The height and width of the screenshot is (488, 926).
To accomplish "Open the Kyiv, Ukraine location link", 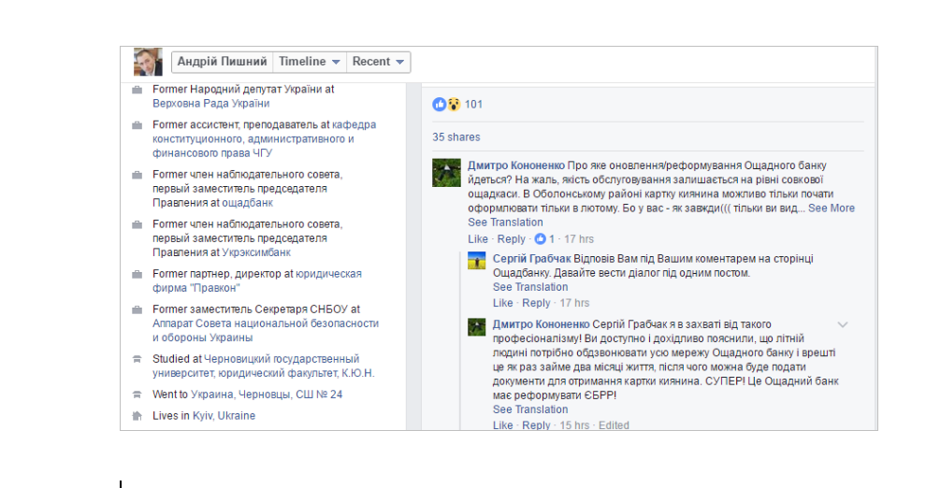I will click(x=224, y=416).
